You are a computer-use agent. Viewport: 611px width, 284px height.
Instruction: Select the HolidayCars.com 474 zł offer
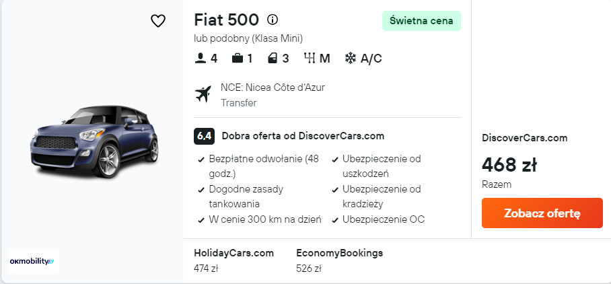coord(233,260)
